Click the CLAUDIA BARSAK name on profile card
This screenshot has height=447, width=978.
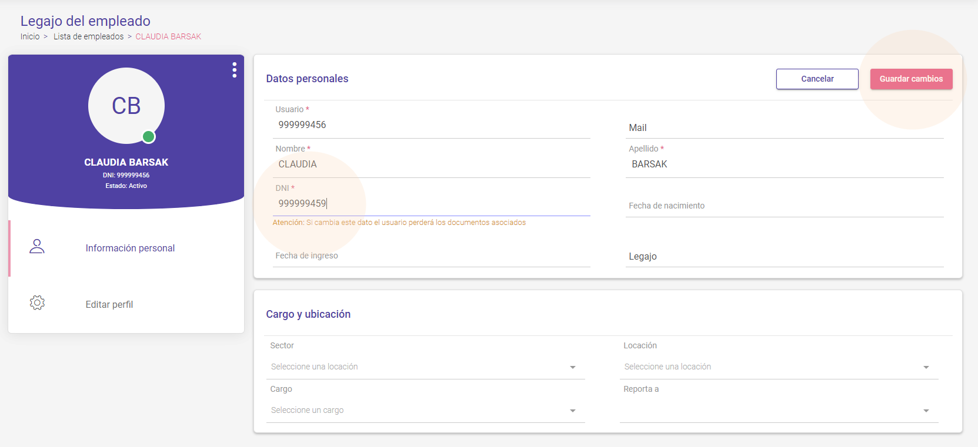pyautogui.click(x=126, y=162)
